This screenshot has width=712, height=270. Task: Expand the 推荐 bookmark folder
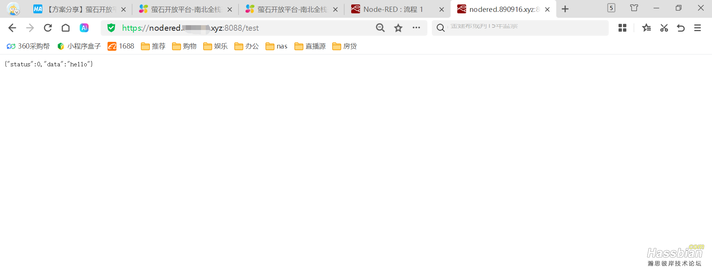tap(153, 46)
